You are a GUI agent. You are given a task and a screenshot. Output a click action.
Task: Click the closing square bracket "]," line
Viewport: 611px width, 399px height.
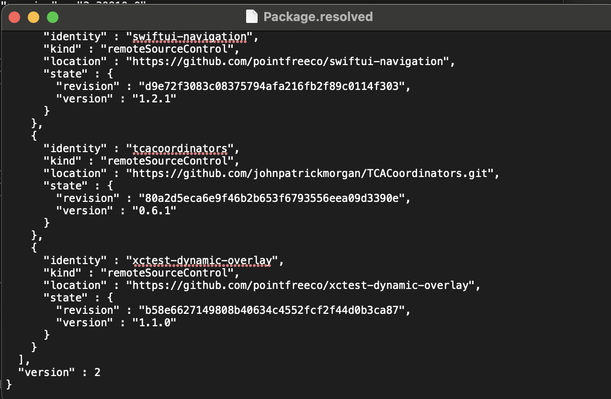[24, 360]
